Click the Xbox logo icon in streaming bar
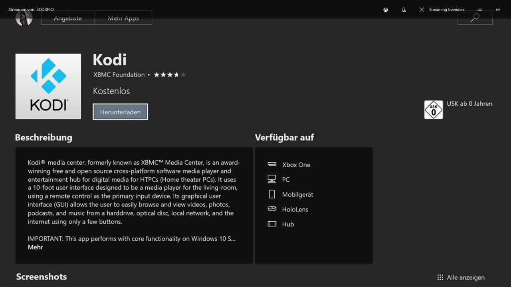 click(x=386, y=10)
